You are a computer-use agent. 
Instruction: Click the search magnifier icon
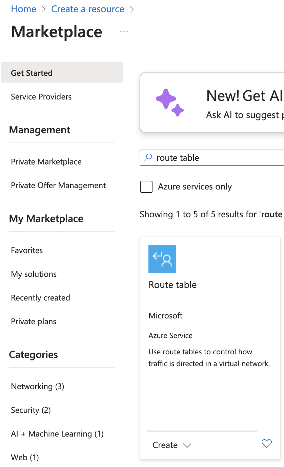click(148, 158)
